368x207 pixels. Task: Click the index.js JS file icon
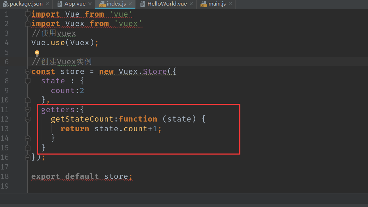point(102,4)
